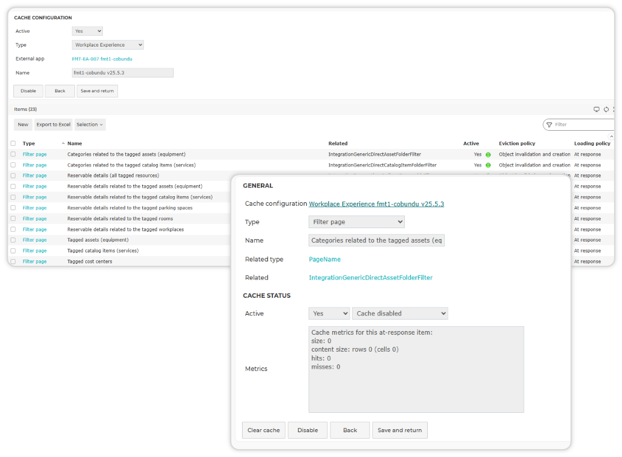Open the FMT-EA-007 fmt1-cobundu external app link
This screenshot has width=622, height=457.
coord(102,59)
